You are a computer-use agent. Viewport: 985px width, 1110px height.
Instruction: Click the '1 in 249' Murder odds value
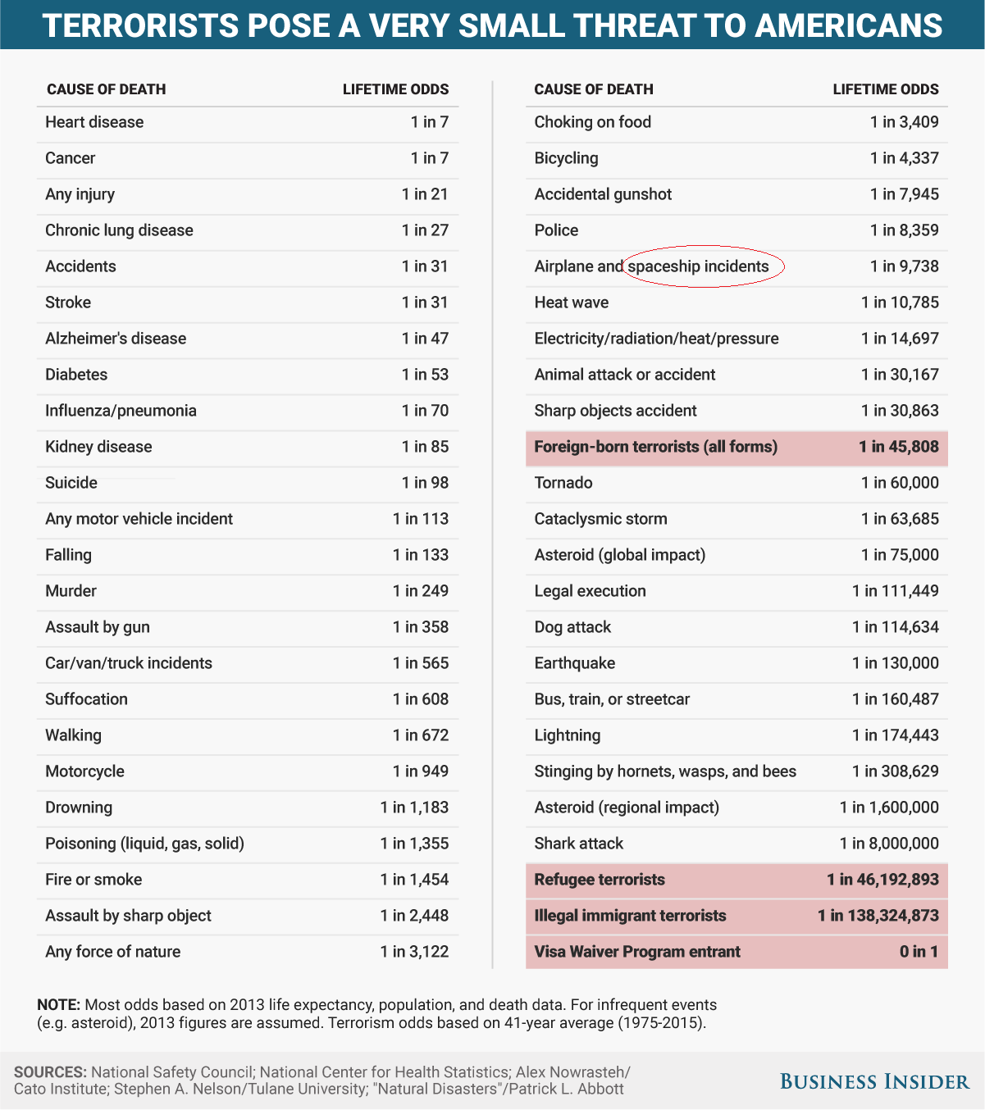(x=421, y=591)
